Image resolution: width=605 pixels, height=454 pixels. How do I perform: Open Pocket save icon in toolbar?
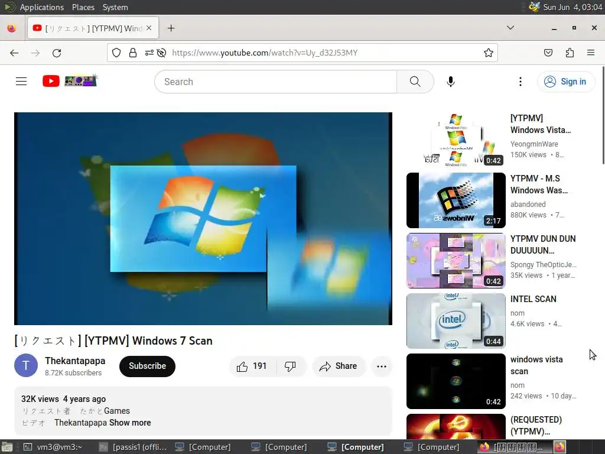(548, 53)
